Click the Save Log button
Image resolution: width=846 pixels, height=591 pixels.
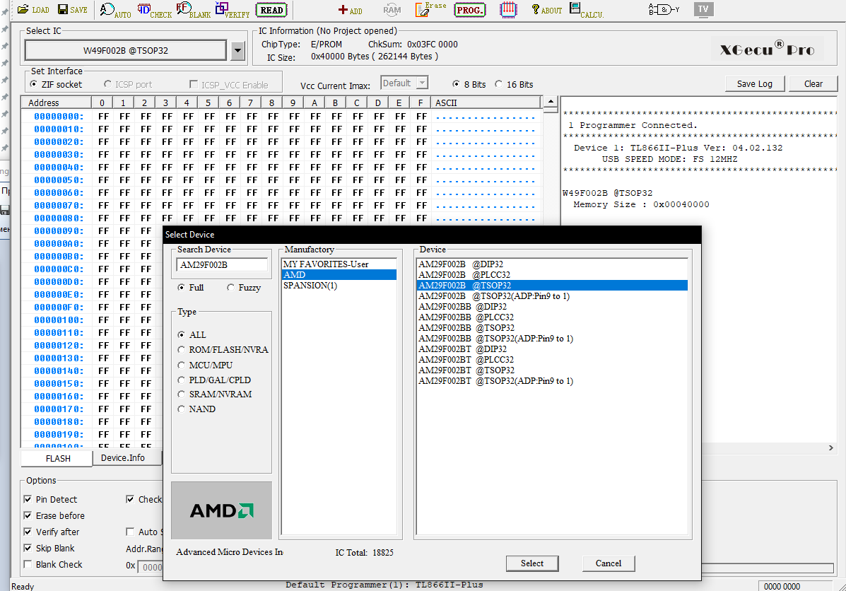tap(754, 83)
